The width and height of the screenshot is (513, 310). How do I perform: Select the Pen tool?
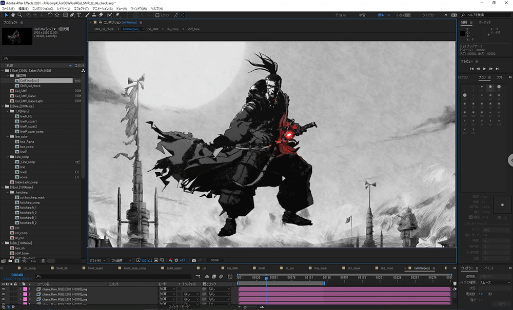click(x=72, y=15)
